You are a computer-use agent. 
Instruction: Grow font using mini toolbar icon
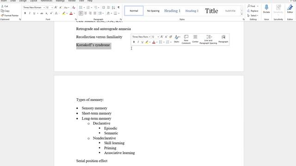click(162, 37)
